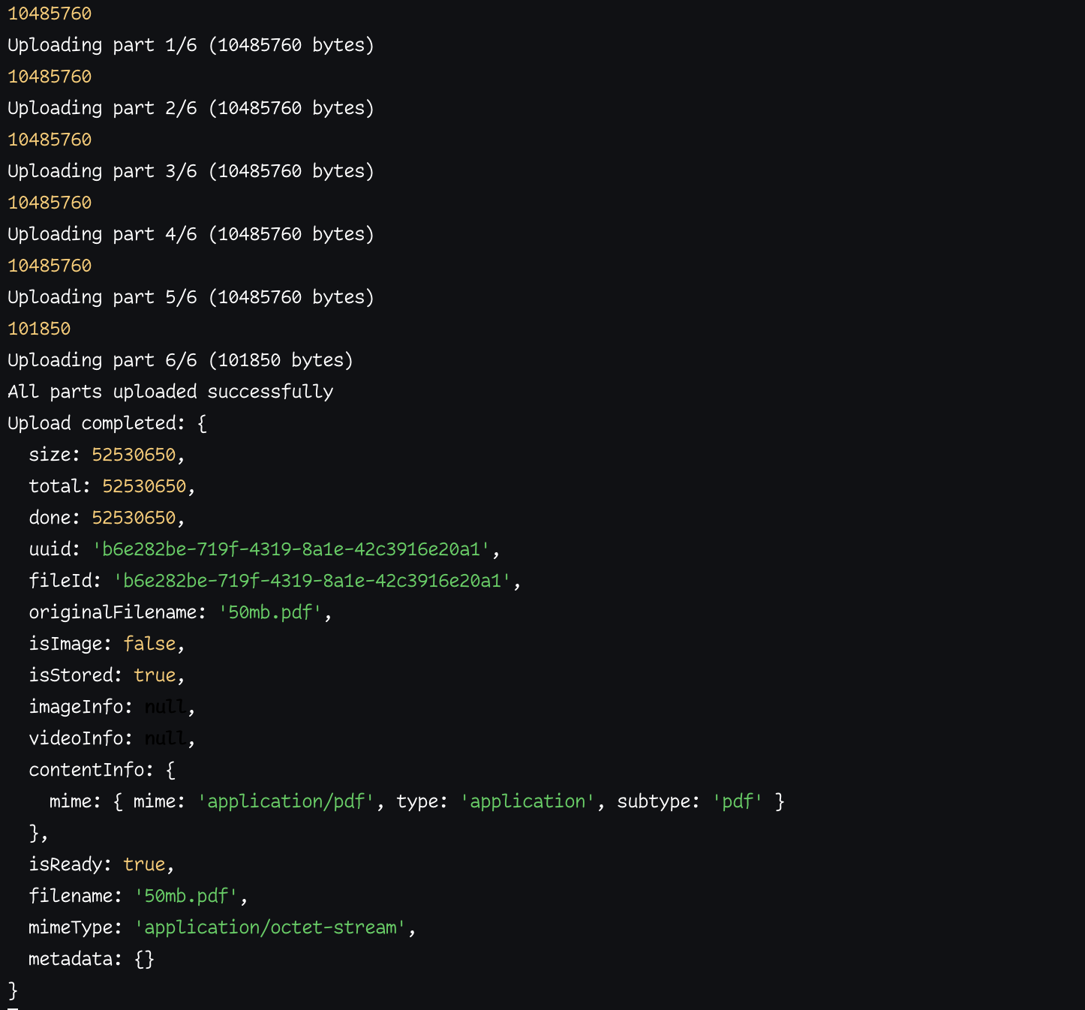Click the subtype 'pdf' value
The width and height of the screenshot is (1085, 1010).
pyautogui.click(x=738, y=801)
